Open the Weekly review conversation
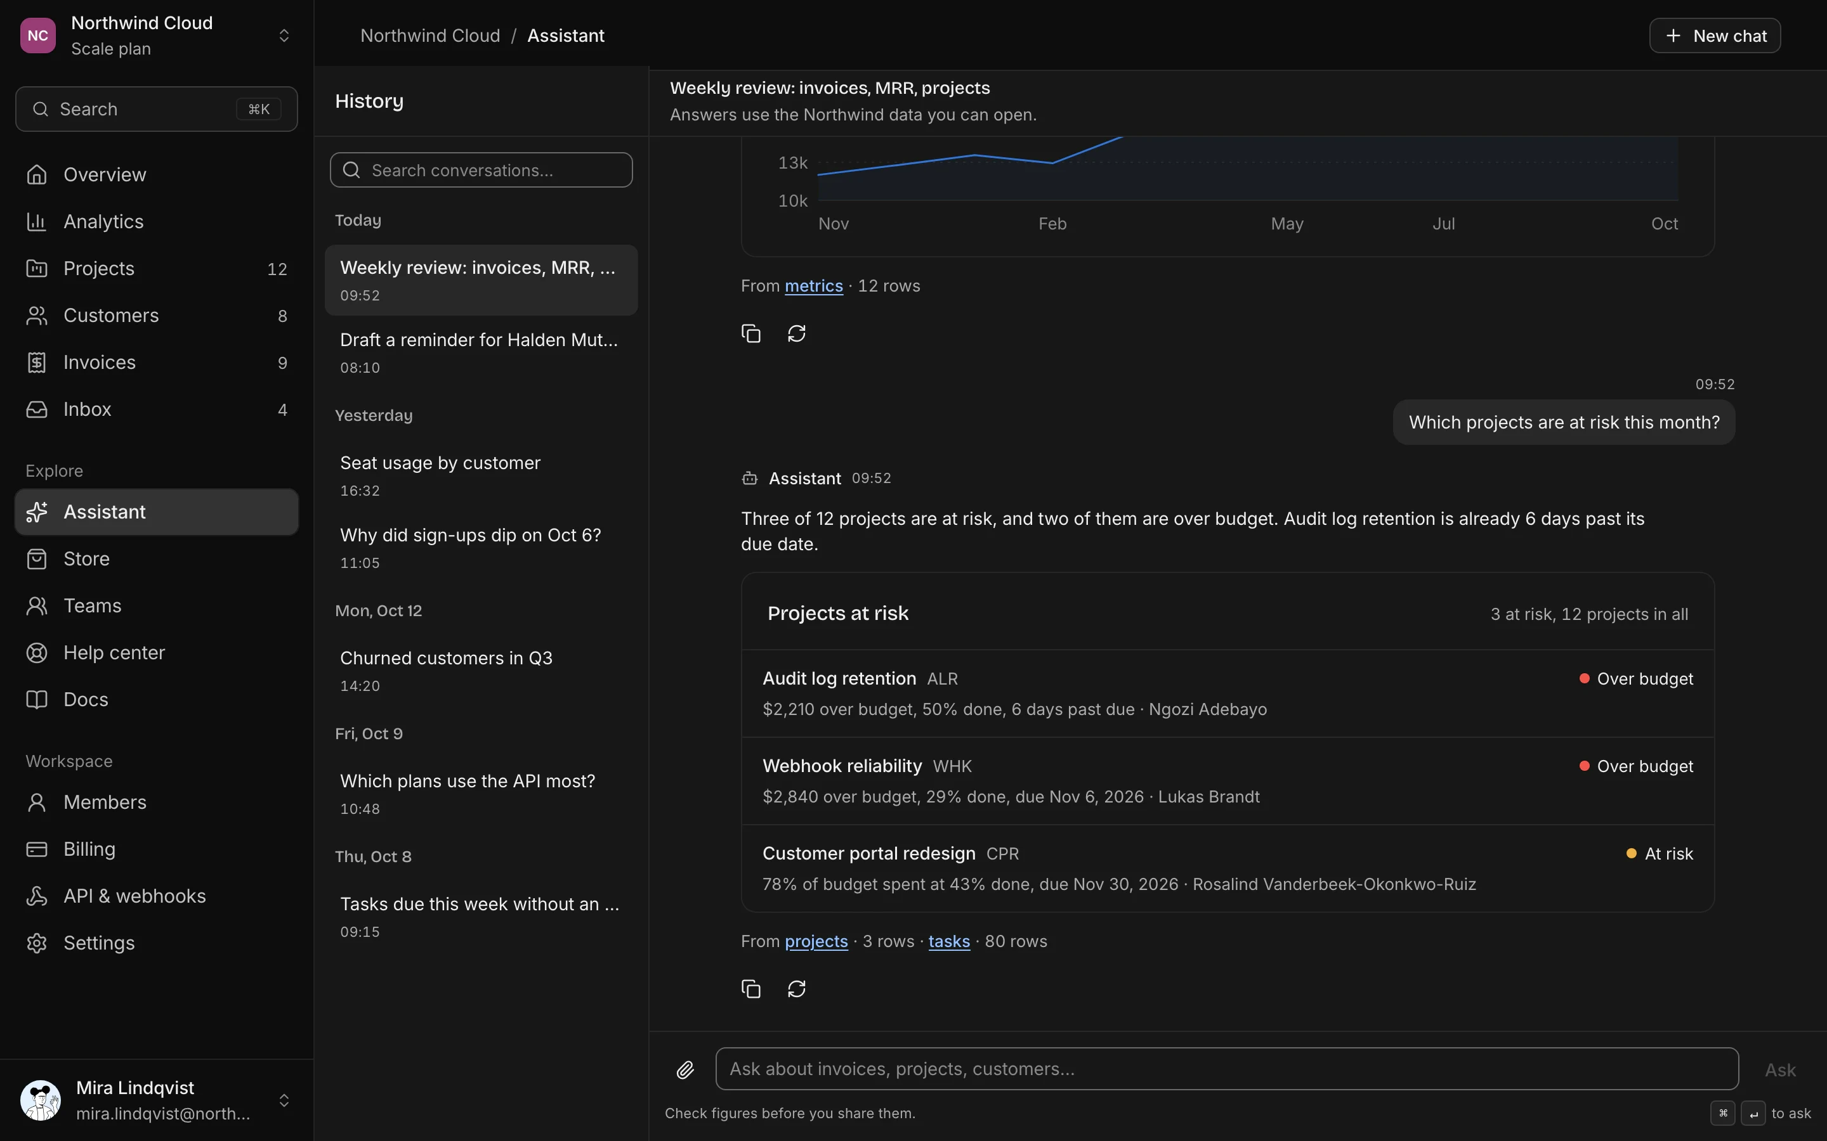The width and height of the screenshot is (1827, 1141). (x=481, y=280)
